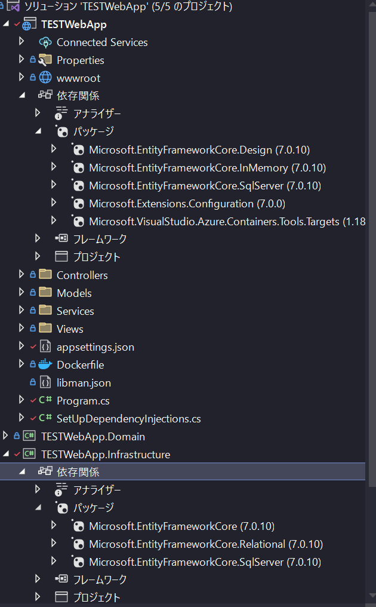Viewport: 376px width, 607px height.
Task: Click the Views folder icon
Action: click(45, 328)
